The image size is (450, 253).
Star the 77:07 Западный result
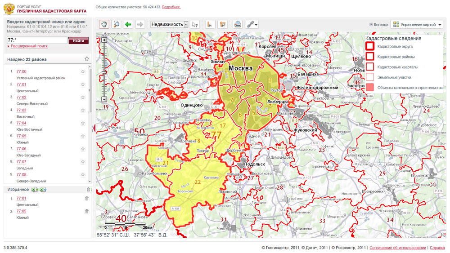(83, 162)
